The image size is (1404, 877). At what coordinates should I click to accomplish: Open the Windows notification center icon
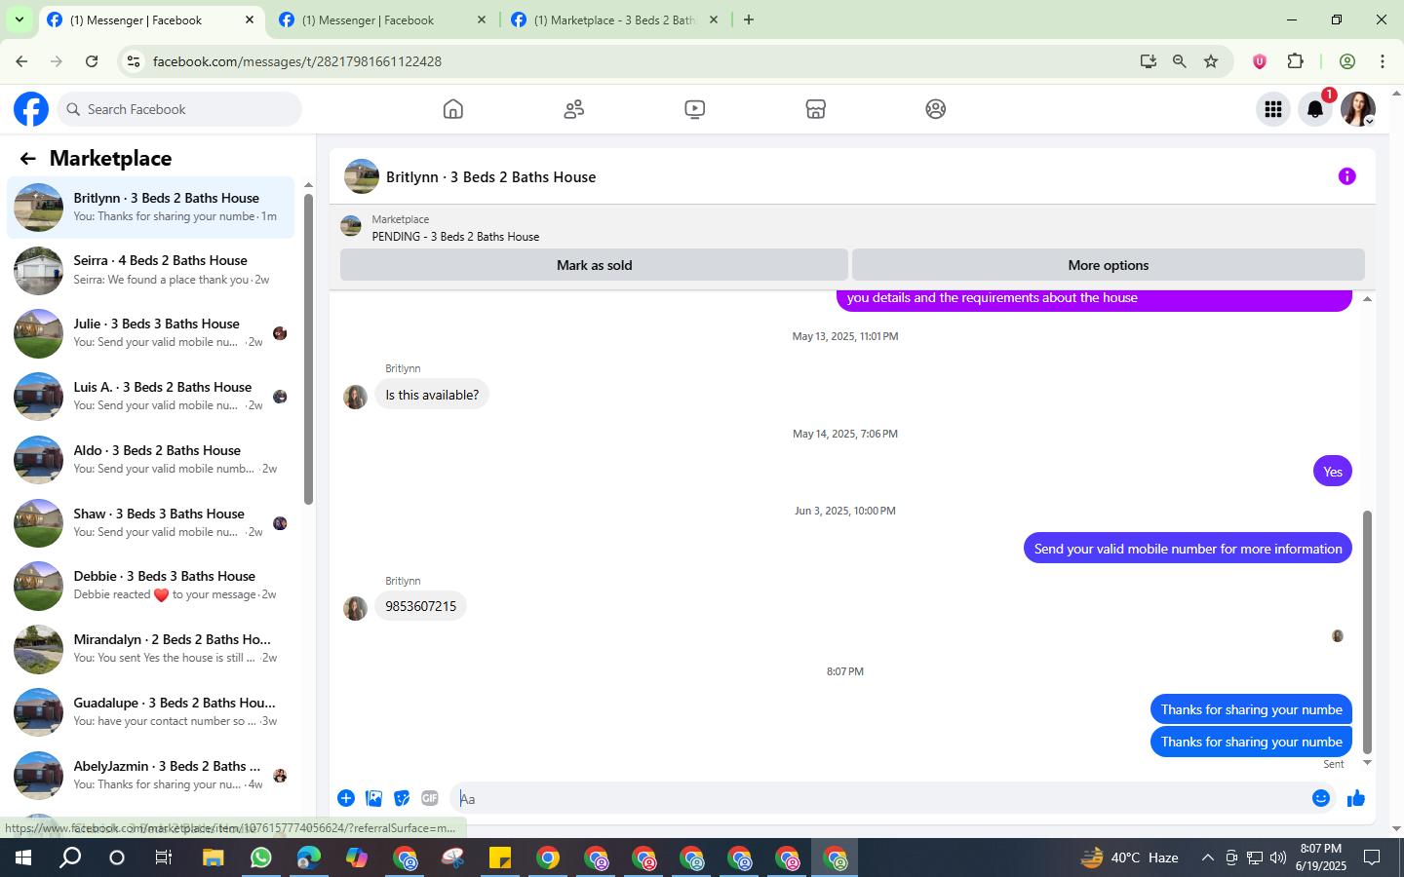coord(1372,858)
